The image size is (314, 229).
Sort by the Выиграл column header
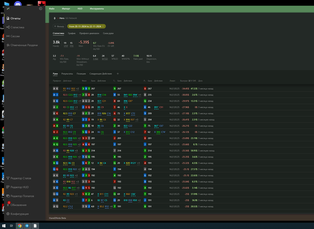(183, 81)
